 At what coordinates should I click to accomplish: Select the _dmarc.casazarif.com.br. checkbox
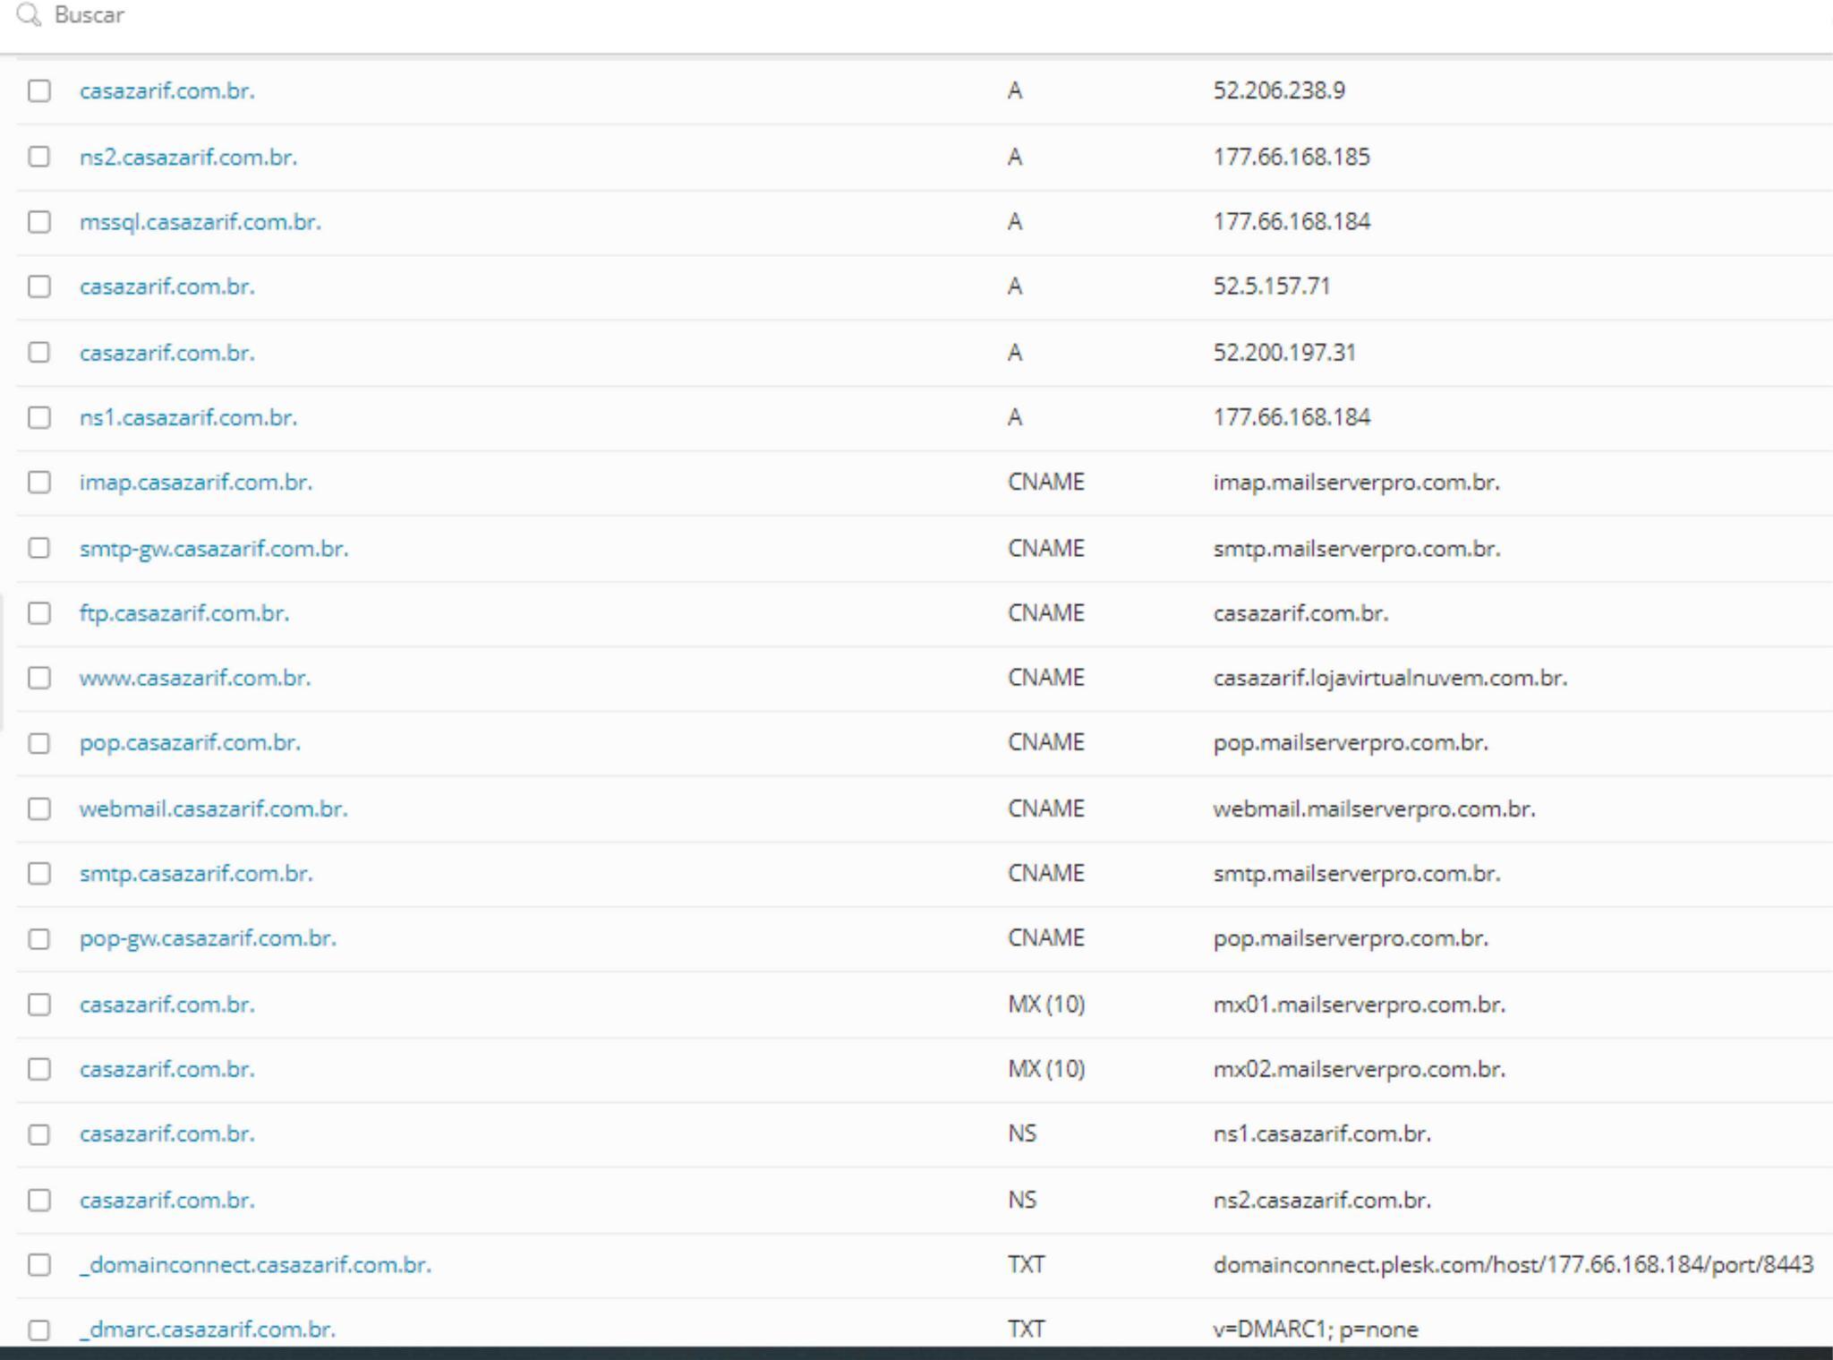click(39, 1330)
